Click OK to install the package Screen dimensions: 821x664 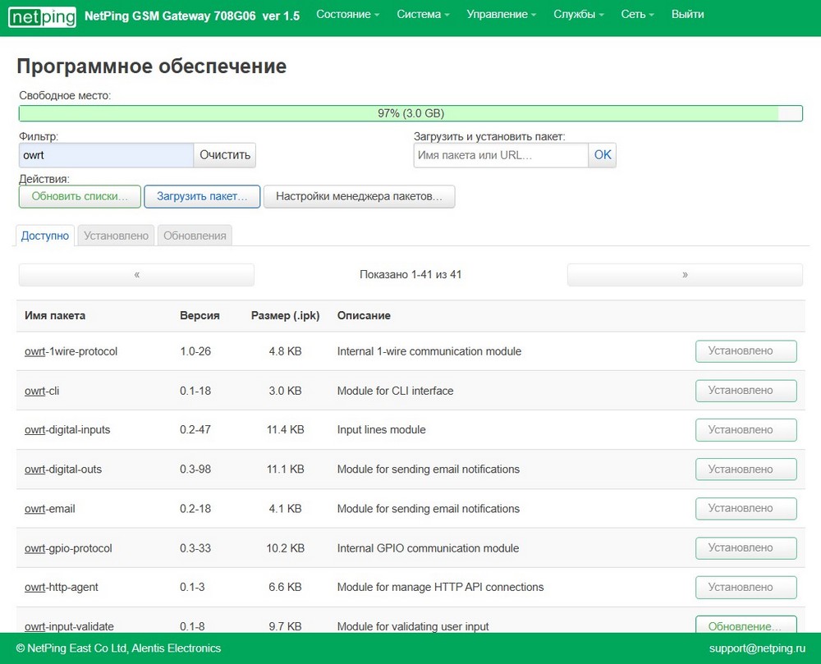(x=603, y=155)
